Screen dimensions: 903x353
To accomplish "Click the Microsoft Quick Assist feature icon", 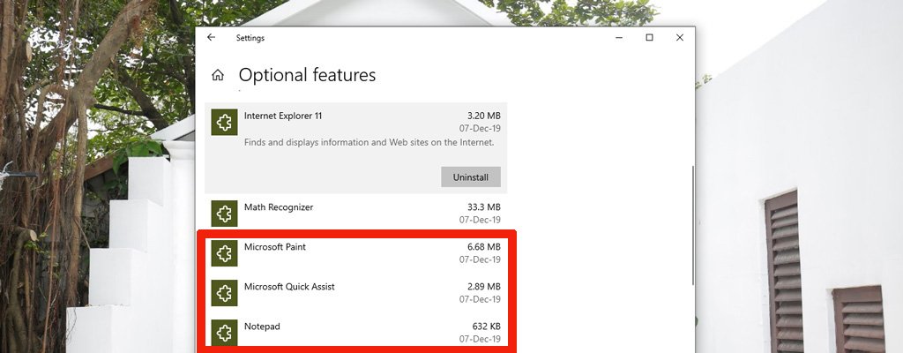I will pyautogui.click(x=225, y=293).
